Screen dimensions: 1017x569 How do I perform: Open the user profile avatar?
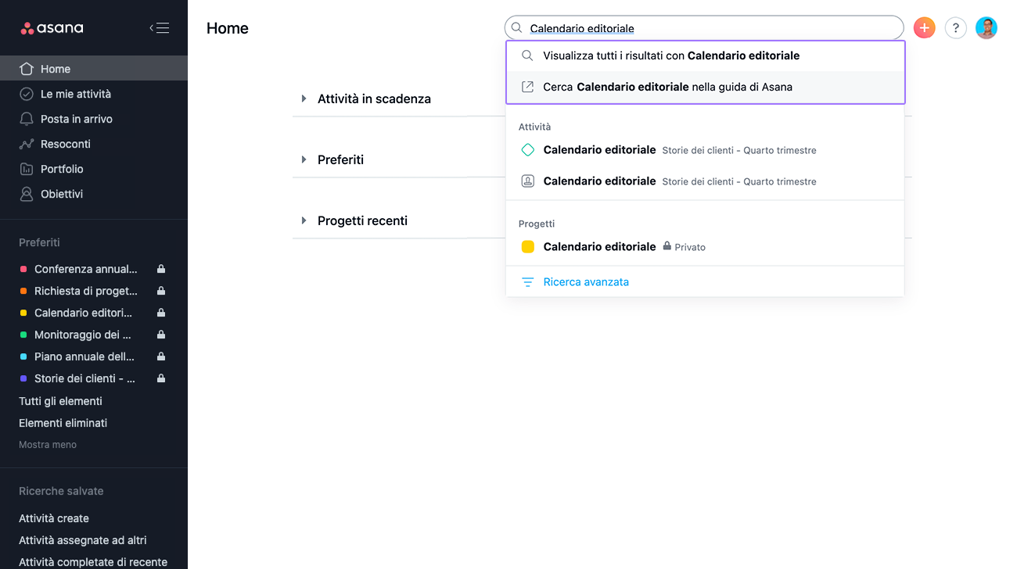(986, 28)
